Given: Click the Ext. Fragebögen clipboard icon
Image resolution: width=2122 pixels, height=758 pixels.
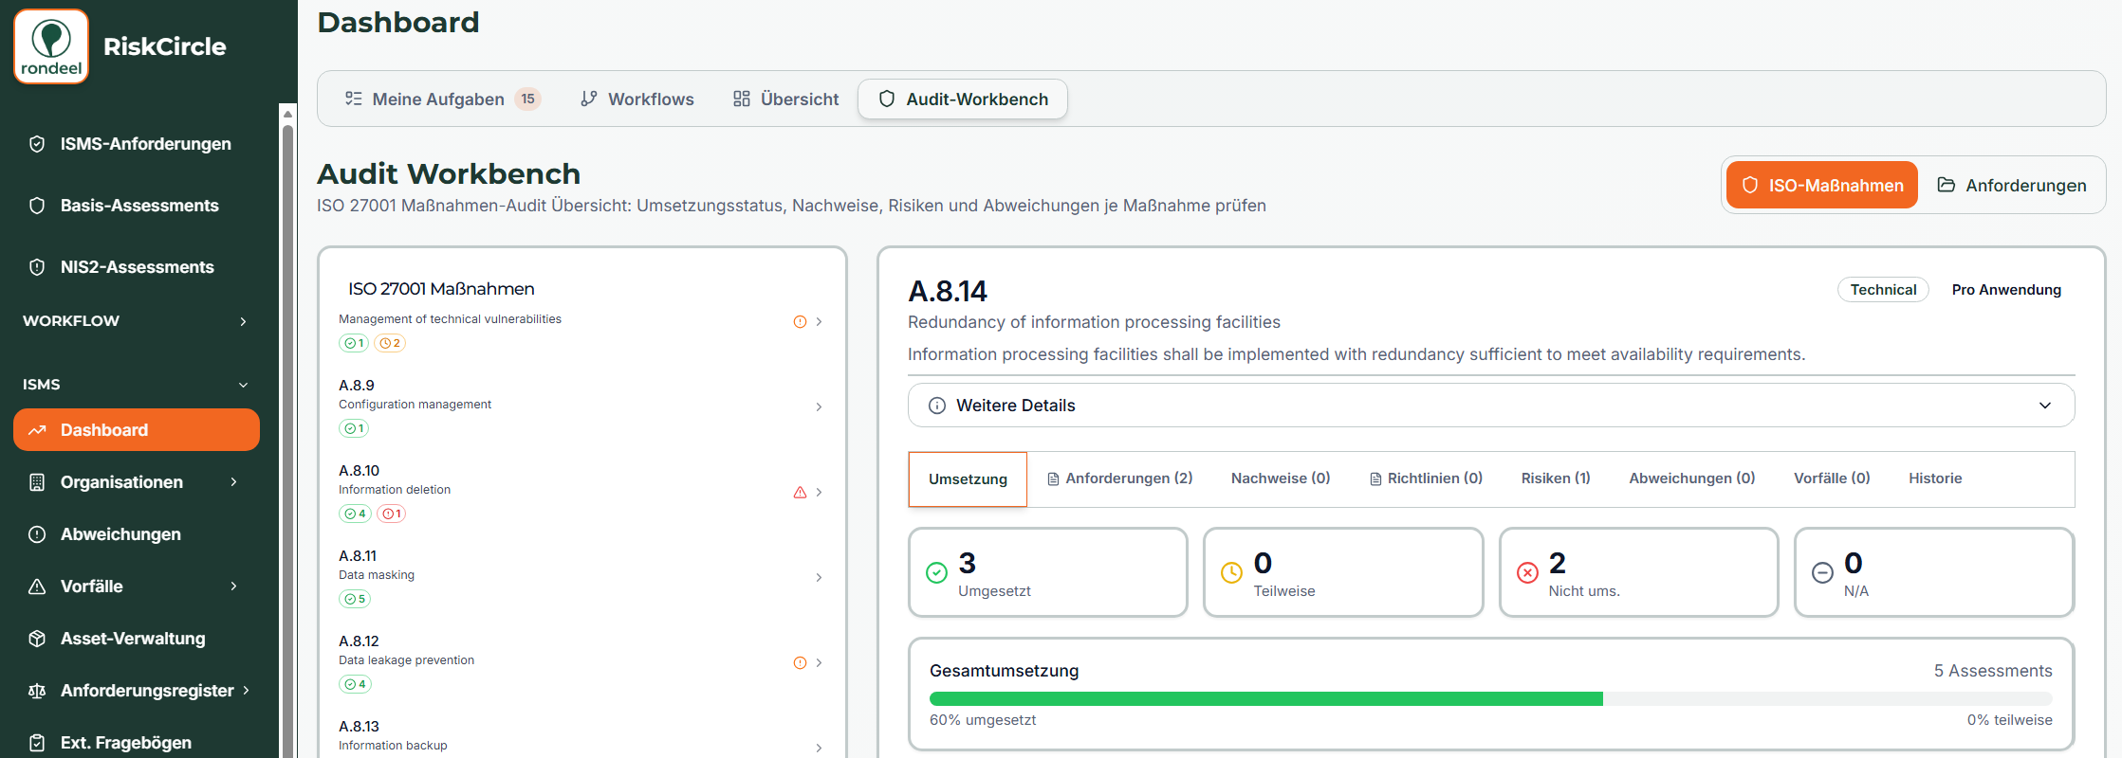Looking at the screenshot, I should (37, 743).
